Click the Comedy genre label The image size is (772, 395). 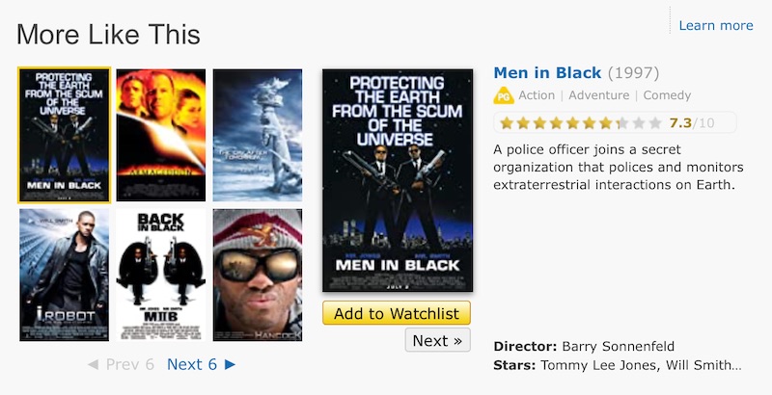[x=667, y=95]
